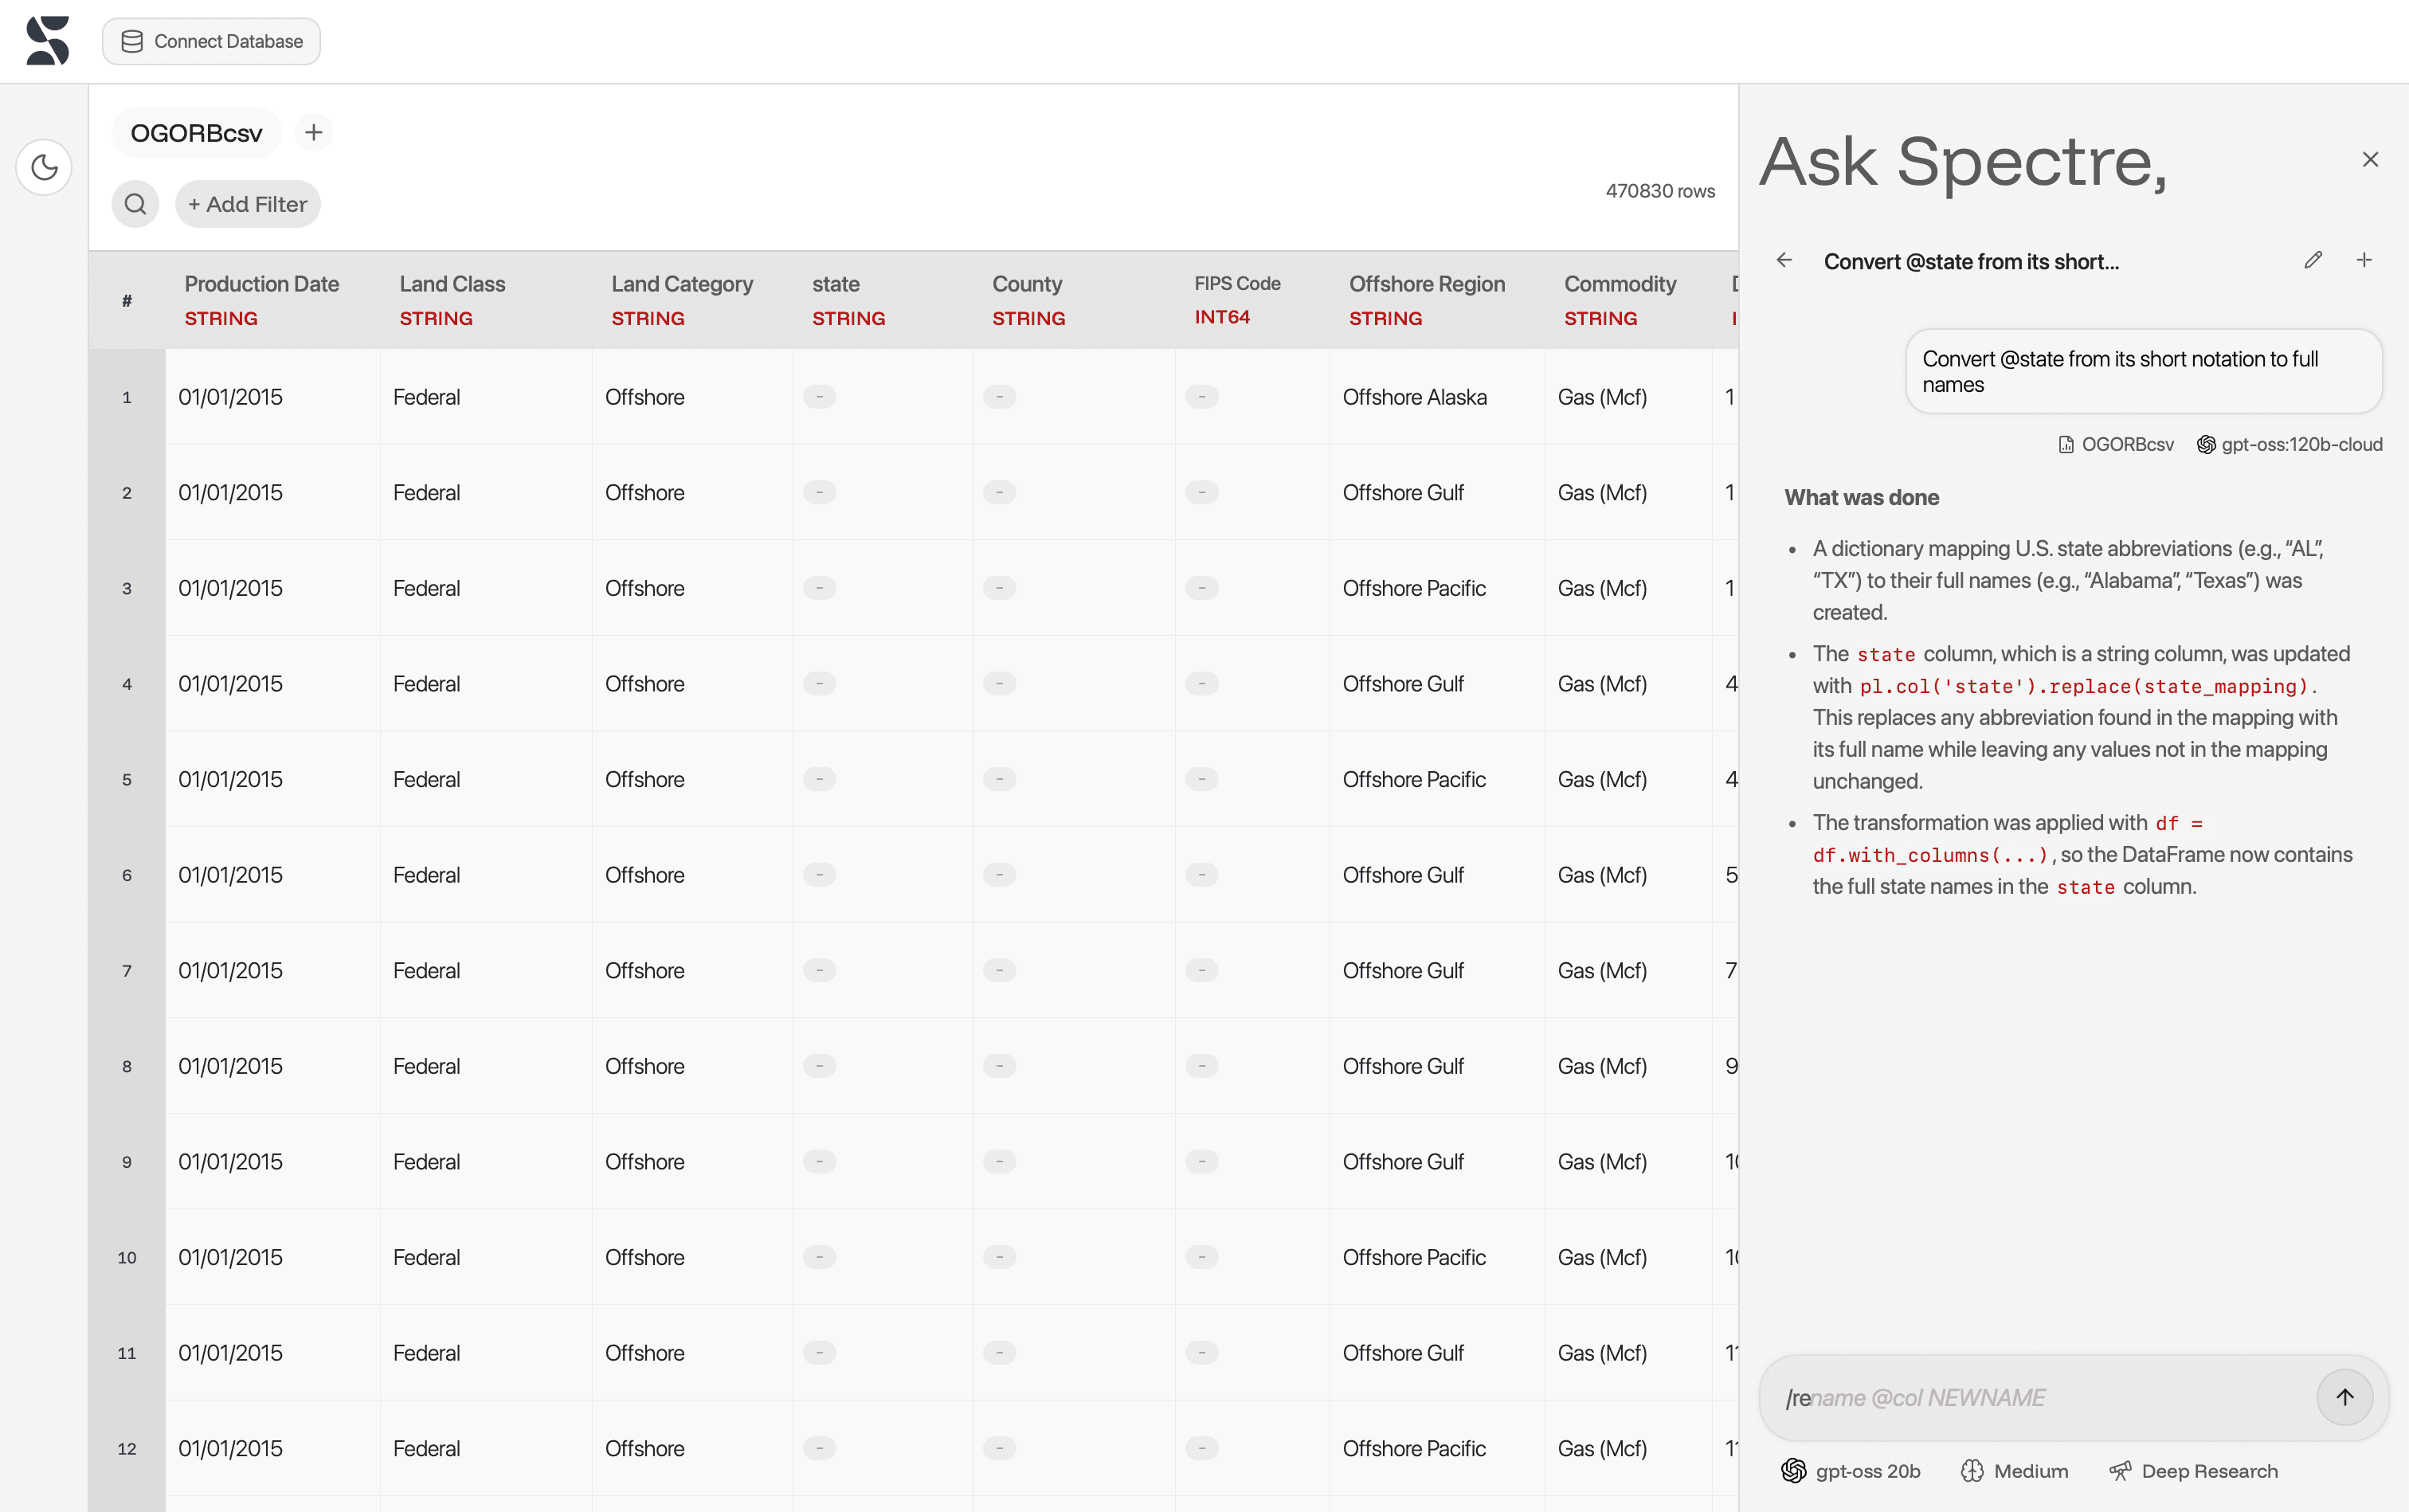Focus the chat message input field
Viewport: 2409px width, 1512px height.
2040,1397
